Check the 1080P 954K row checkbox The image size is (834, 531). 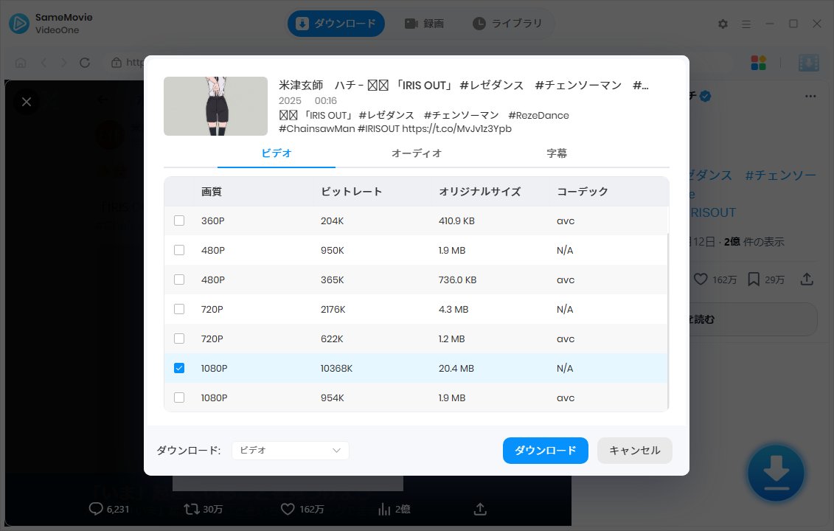click(179, 398)
